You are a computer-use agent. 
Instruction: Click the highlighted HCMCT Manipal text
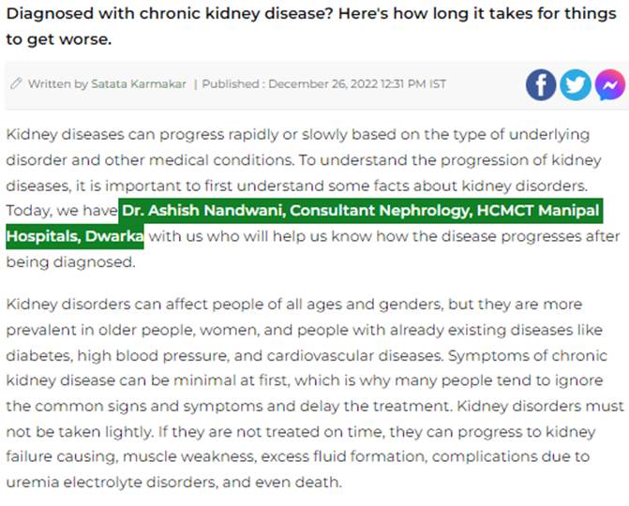(x=546, y=210)
